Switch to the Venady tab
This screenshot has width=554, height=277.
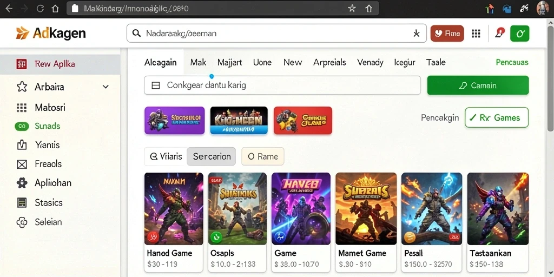coord(370,63)
